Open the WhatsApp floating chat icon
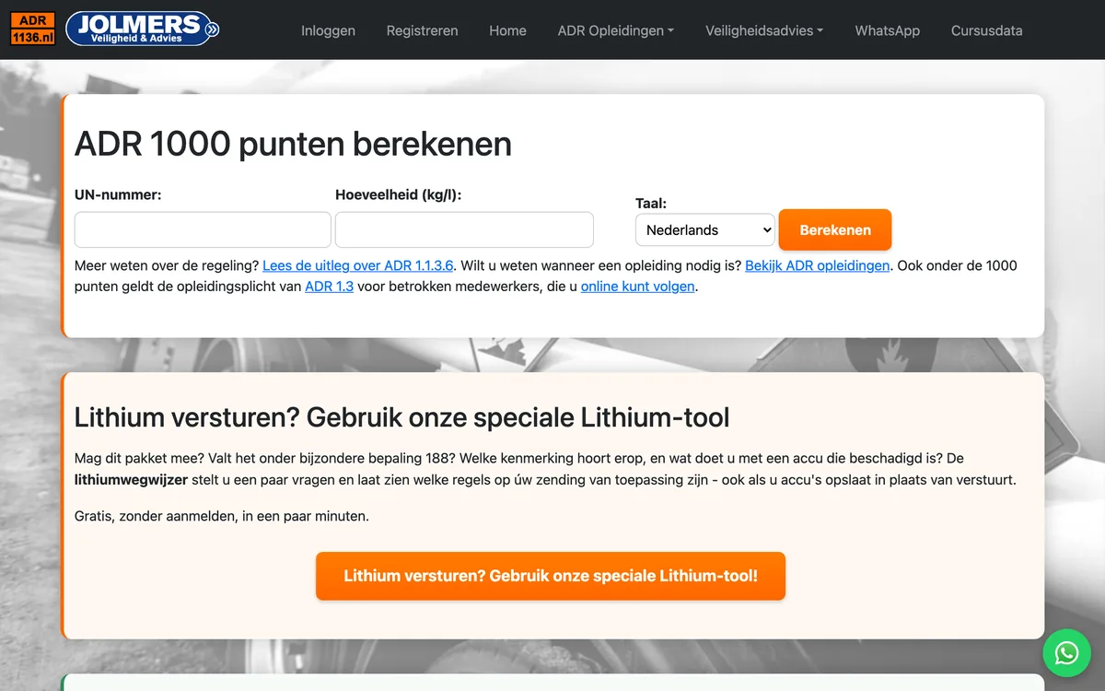The image size is (1105, 691). tap(1066, 653)
